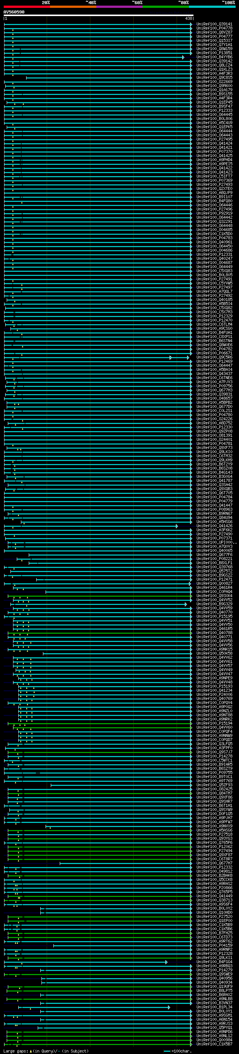Select hit UniRef100_C0PAQ4

(x=214, y=591)
